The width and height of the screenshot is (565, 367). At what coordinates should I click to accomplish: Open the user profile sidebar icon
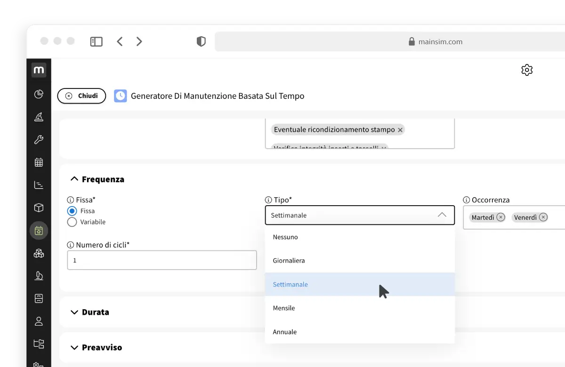click(x=39, y=321)
